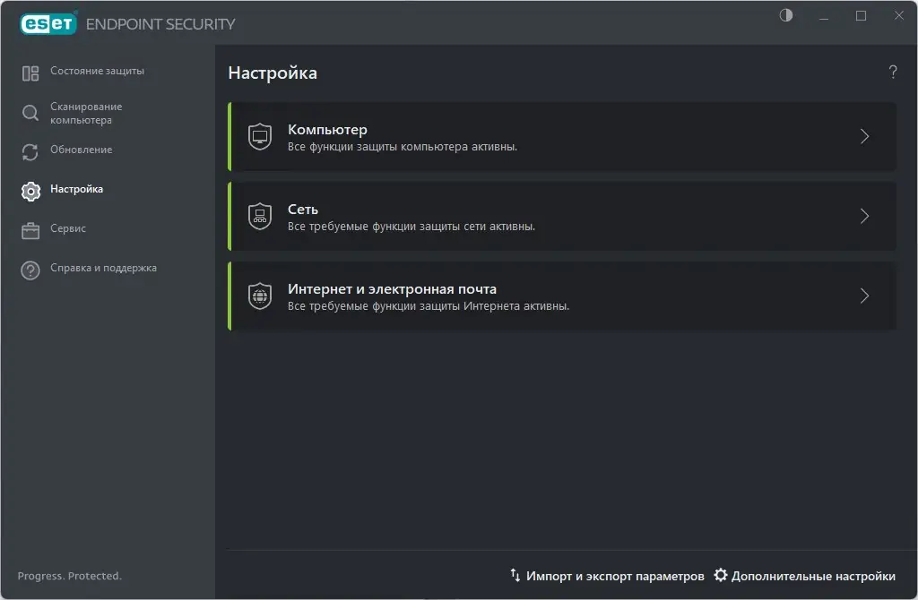Click the Help and Support question icon
This screenshot has height=600, width=918.
point(30,270)
